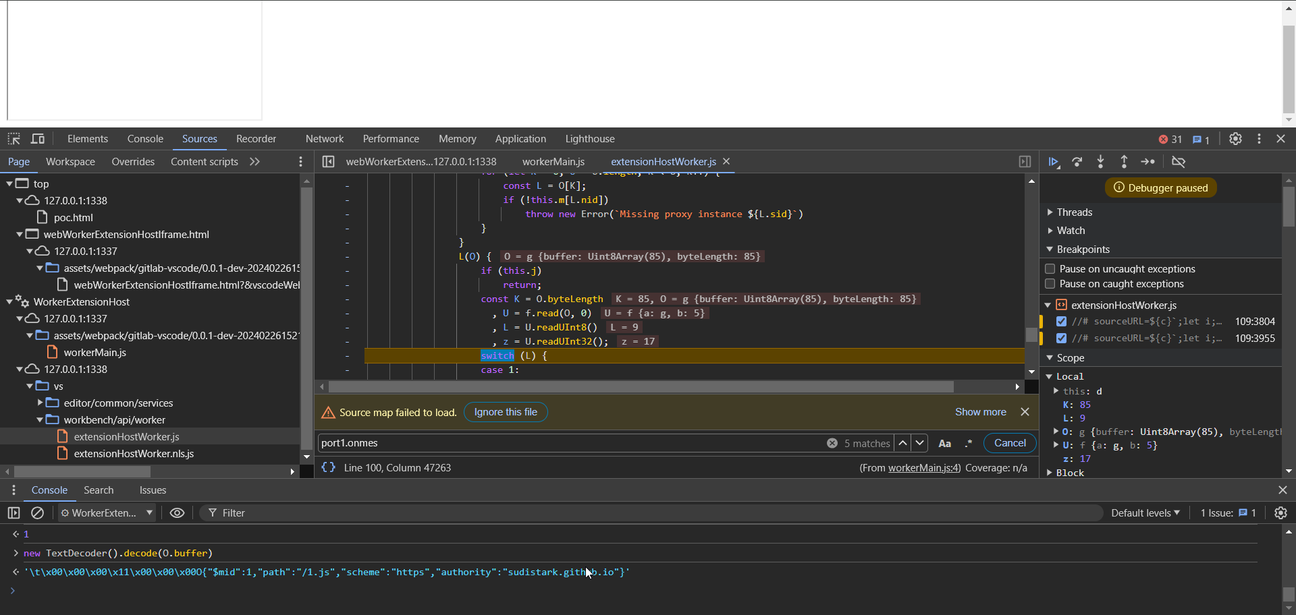Expand the 'this: d' local variable

point(1056,391)
